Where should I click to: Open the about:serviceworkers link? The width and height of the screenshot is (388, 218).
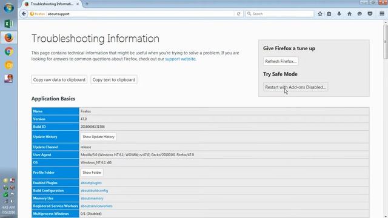96,206
